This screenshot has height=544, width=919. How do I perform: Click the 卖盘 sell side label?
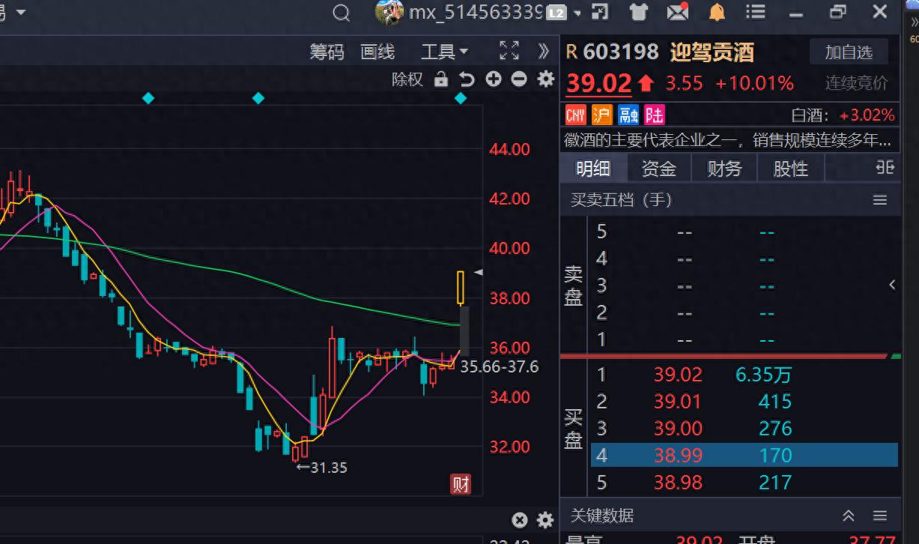click(573, 285)
